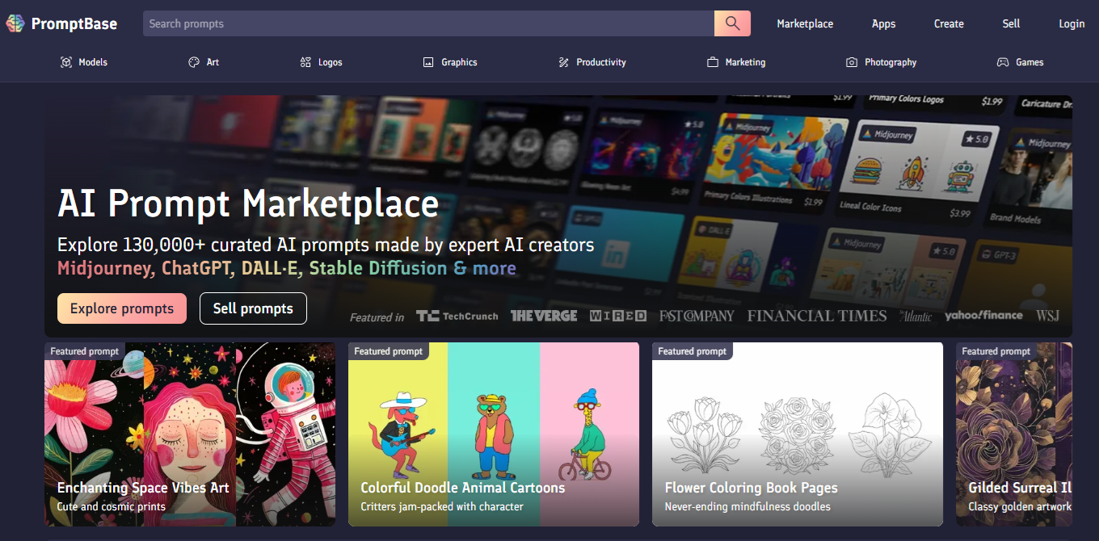1099x541 pixels.
Task: Open the Models category icon
Action: coord(66,62)
